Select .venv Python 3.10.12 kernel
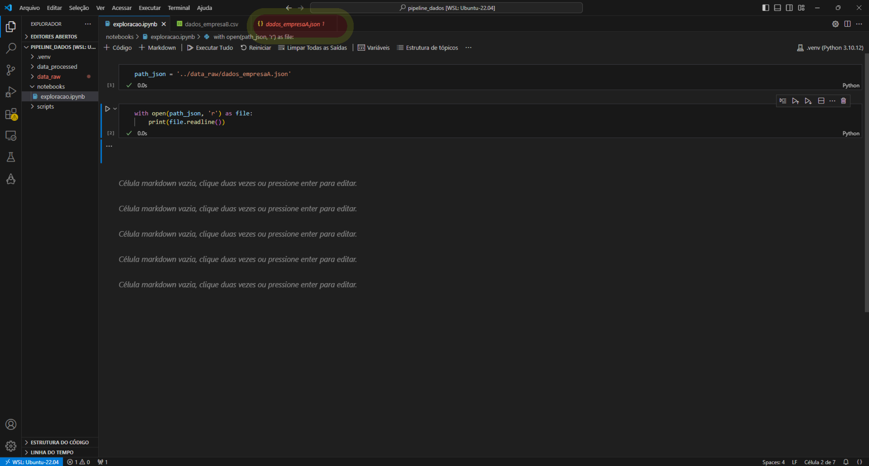The width and height of the screenshot is (869, 466). 830,48
